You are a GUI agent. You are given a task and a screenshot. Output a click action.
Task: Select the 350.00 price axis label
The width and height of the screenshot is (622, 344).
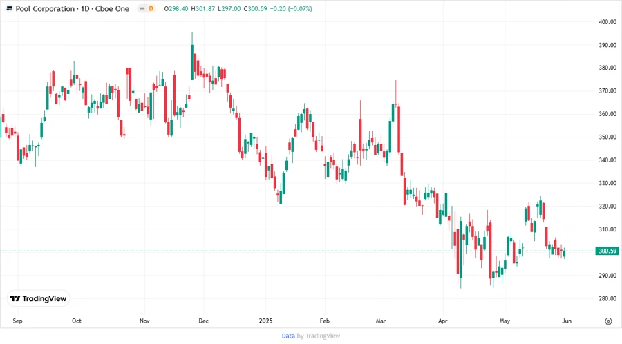tap(607, 137)
